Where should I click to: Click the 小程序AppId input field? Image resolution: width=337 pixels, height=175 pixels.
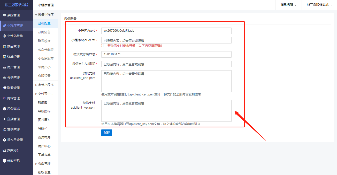[x=166, y=31]
